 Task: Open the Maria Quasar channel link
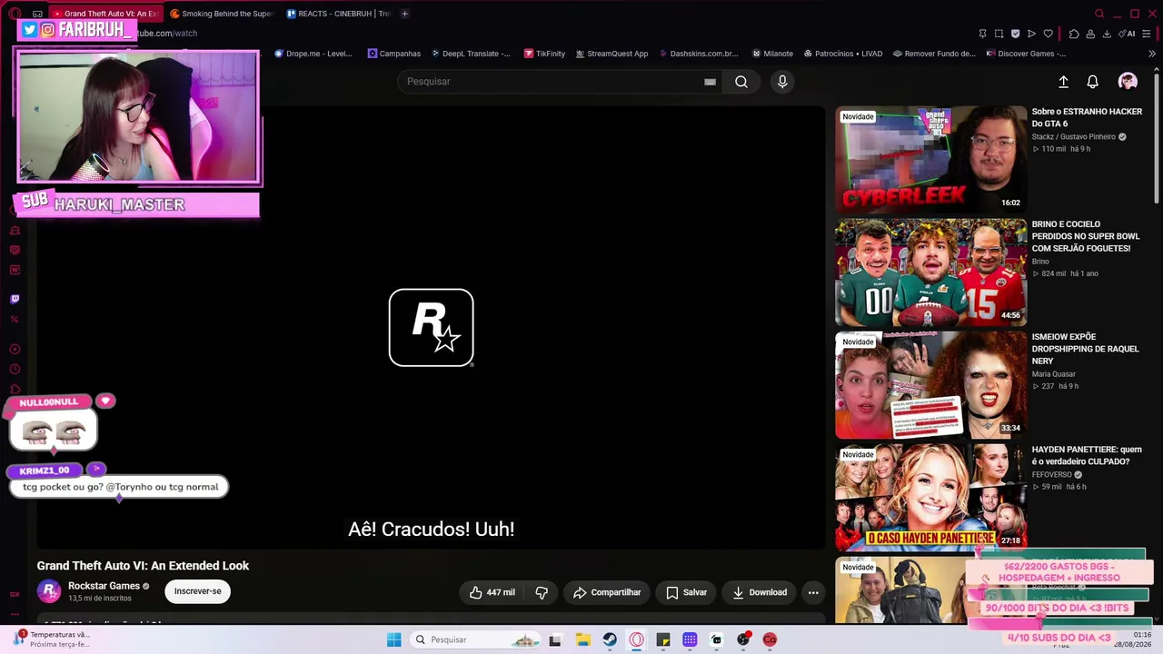pos(1053,374)
